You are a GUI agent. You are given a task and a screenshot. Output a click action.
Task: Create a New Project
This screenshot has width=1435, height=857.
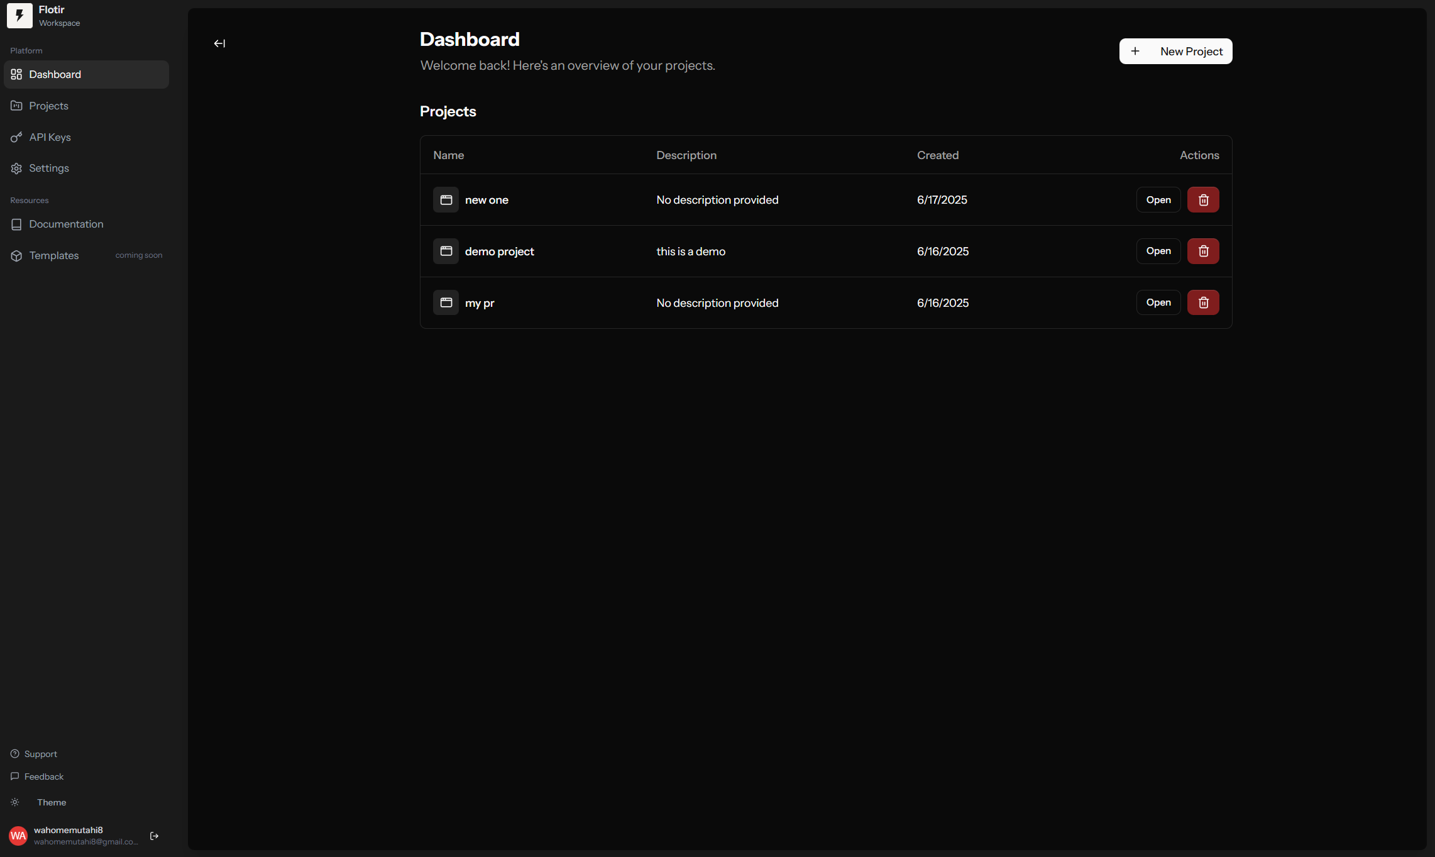coord(1175,52)
